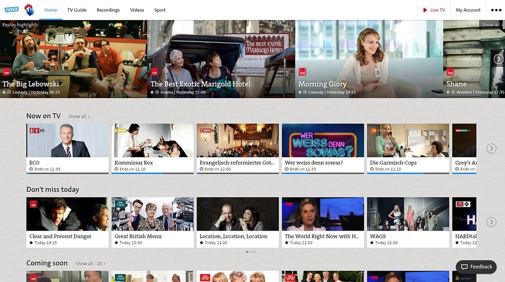Click SRF zwei logo on Kommissar Rex

tap(121, 130)
